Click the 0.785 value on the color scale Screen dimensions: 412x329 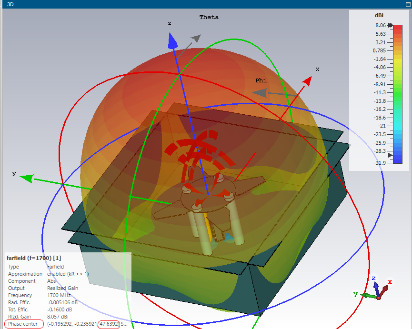(x=379, y=50)
